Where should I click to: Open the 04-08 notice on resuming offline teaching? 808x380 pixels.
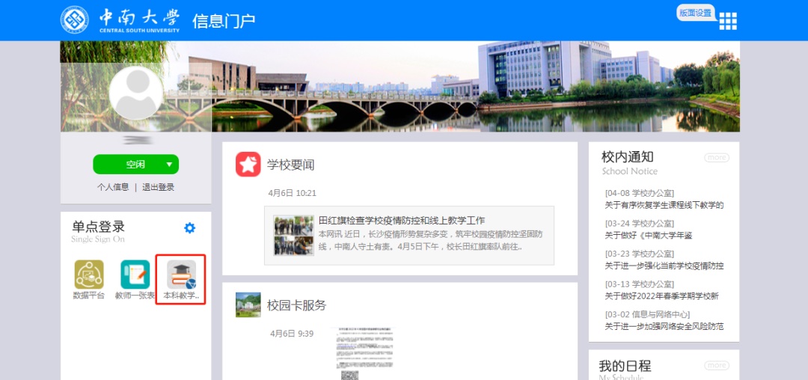(664, 205)
